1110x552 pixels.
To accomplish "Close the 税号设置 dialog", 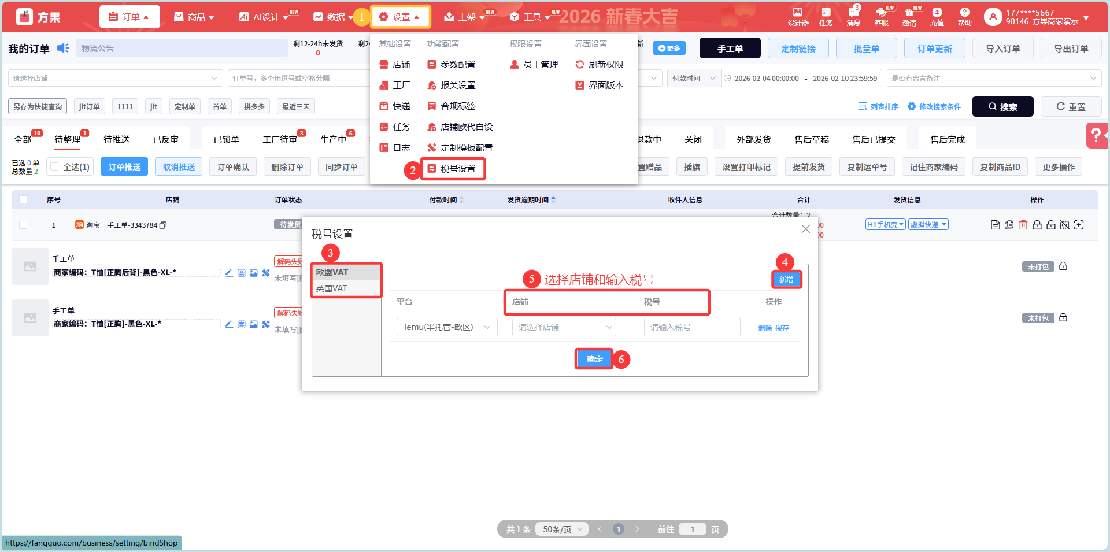I will click(x=805, y=229).
